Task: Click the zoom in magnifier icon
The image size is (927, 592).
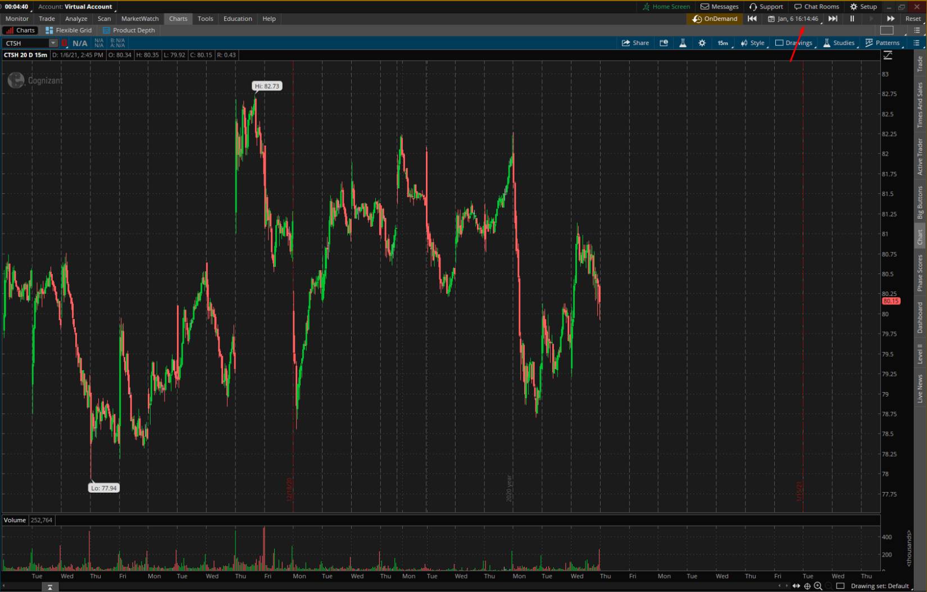Action: (x=818, y=586)
